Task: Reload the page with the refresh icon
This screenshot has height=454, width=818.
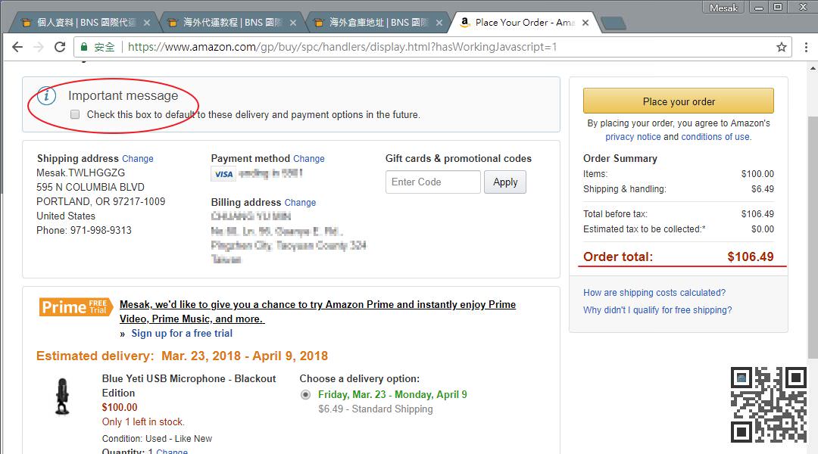Action: 60,47
